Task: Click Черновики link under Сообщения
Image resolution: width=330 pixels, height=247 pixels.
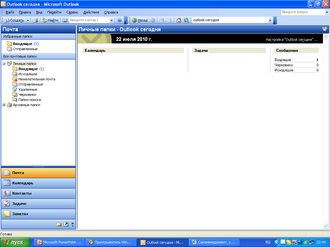Action: (284, 65)
